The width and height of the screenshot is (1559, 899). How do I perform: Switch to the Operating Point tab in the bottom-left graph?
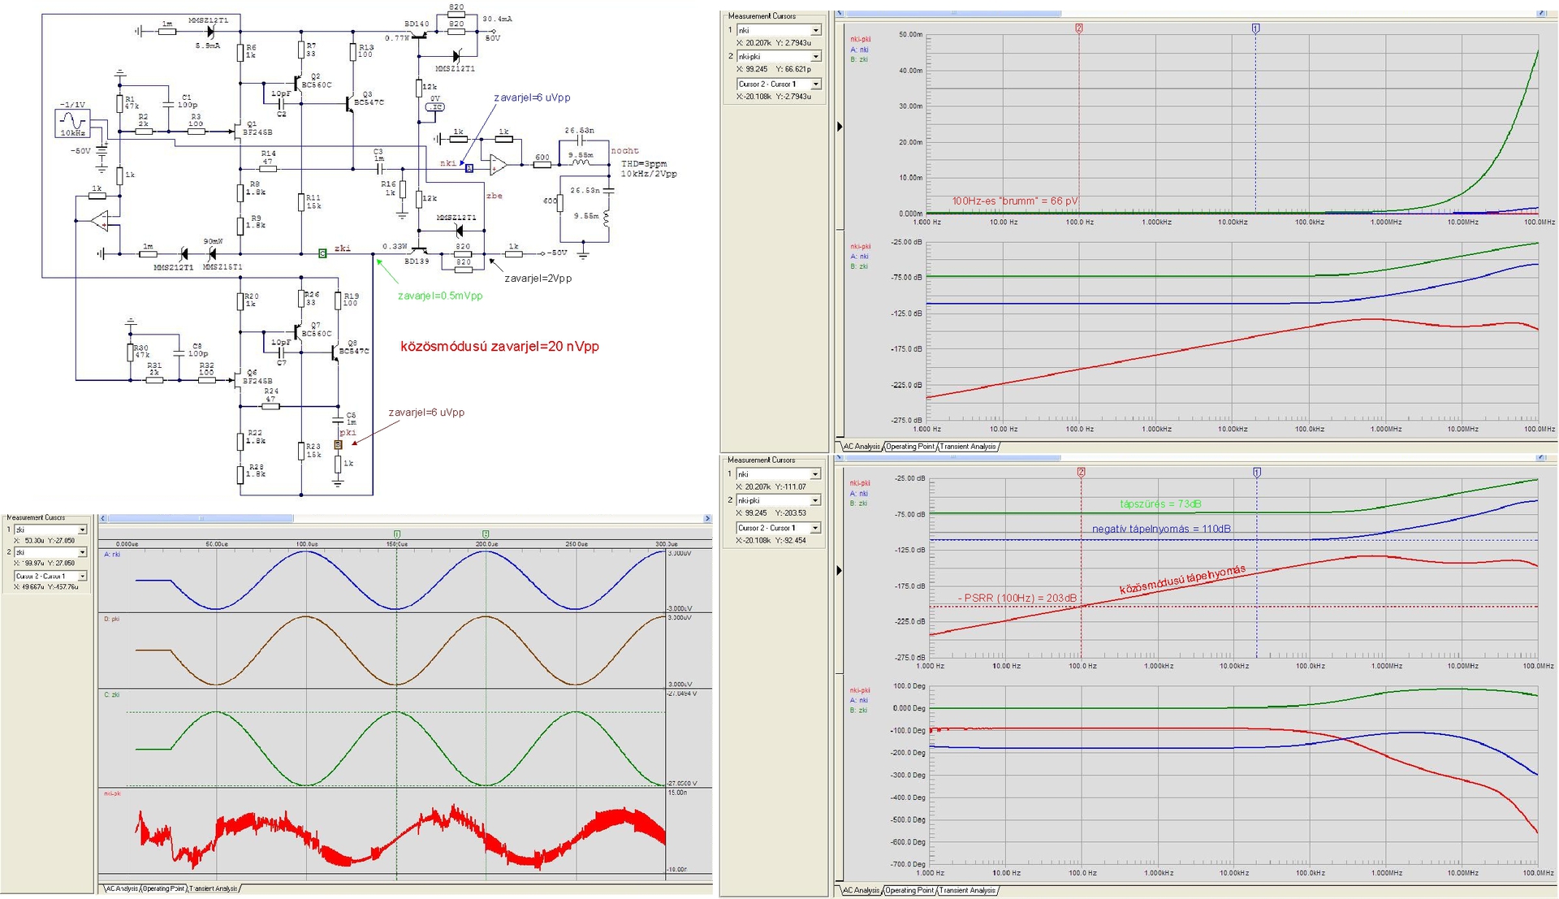[x=164, y=888]
